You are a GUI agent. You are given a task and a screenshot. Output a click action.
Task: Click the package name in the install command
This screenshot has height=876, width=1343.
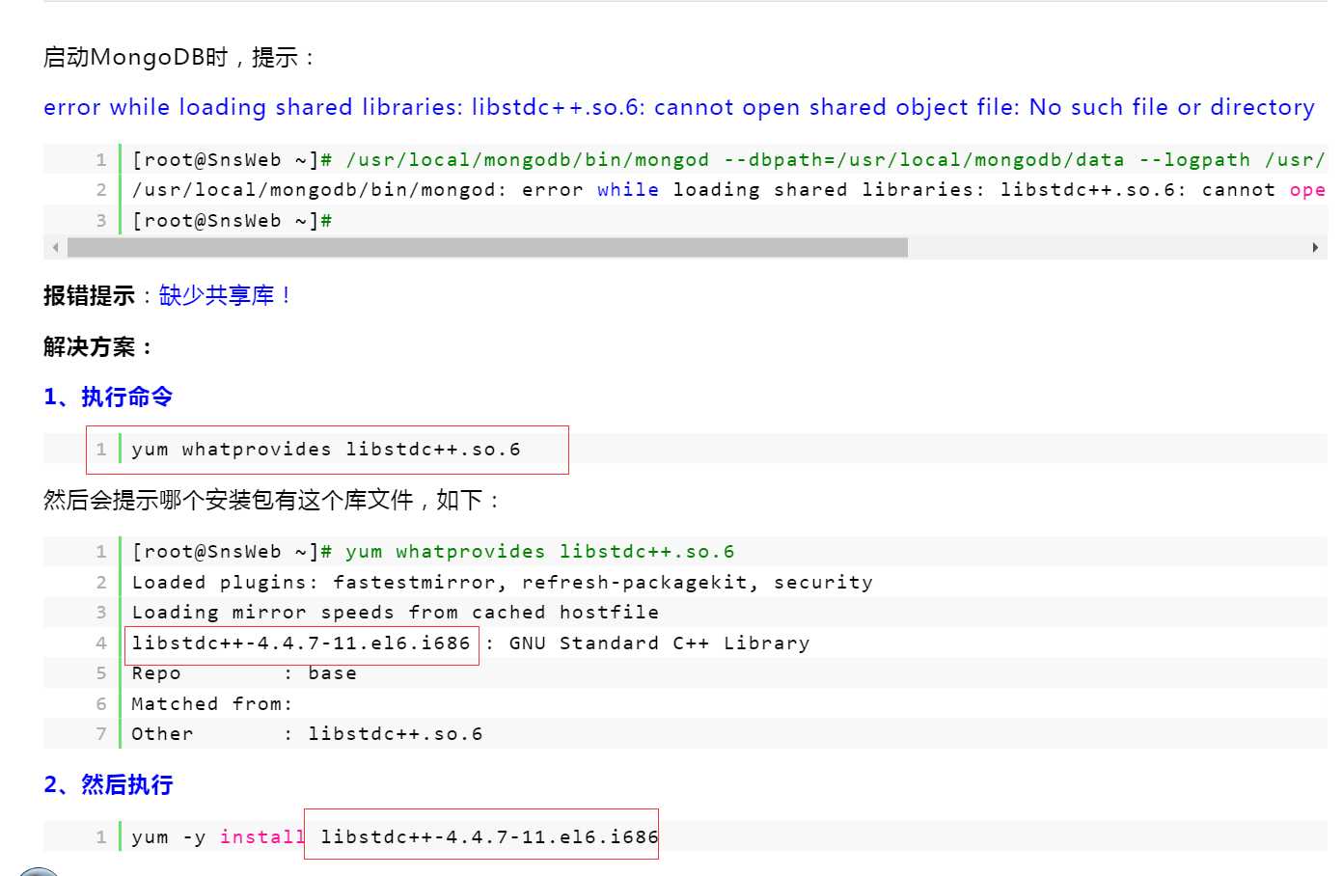pos(489,837)
